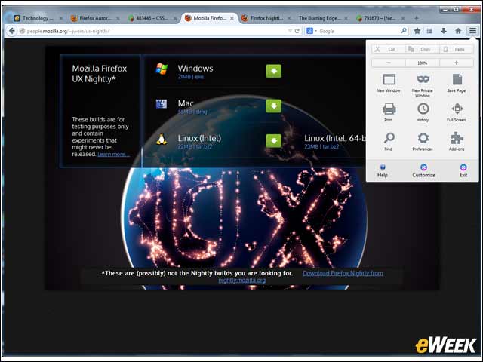This screenshot has height=362, width=483.
Task: Zoom out with the minus button
Action: click(389, 63)
